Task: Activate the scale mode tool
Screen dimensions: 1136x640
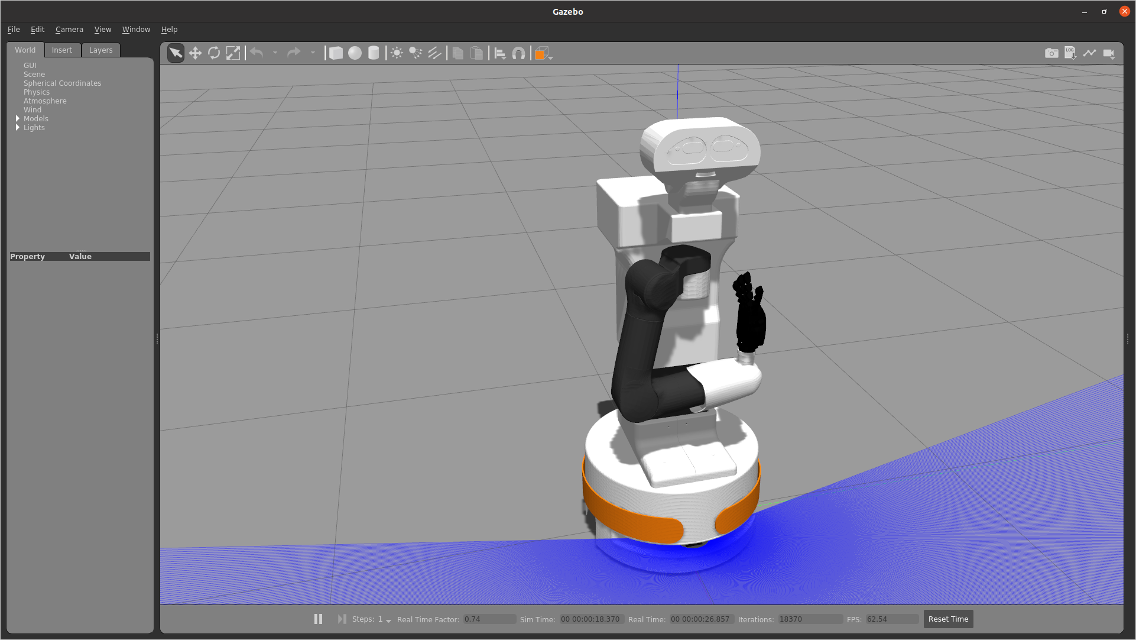Action: pyautogui.click(x=233, y=53)
